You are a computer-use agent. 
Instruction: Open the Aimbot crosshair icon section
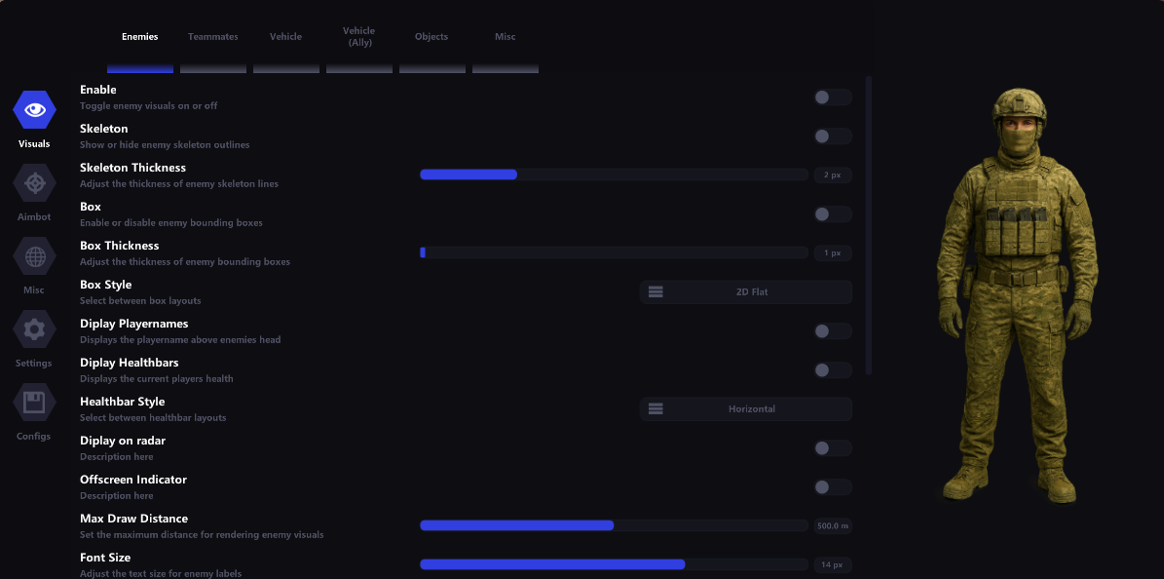tap(34, 183)
